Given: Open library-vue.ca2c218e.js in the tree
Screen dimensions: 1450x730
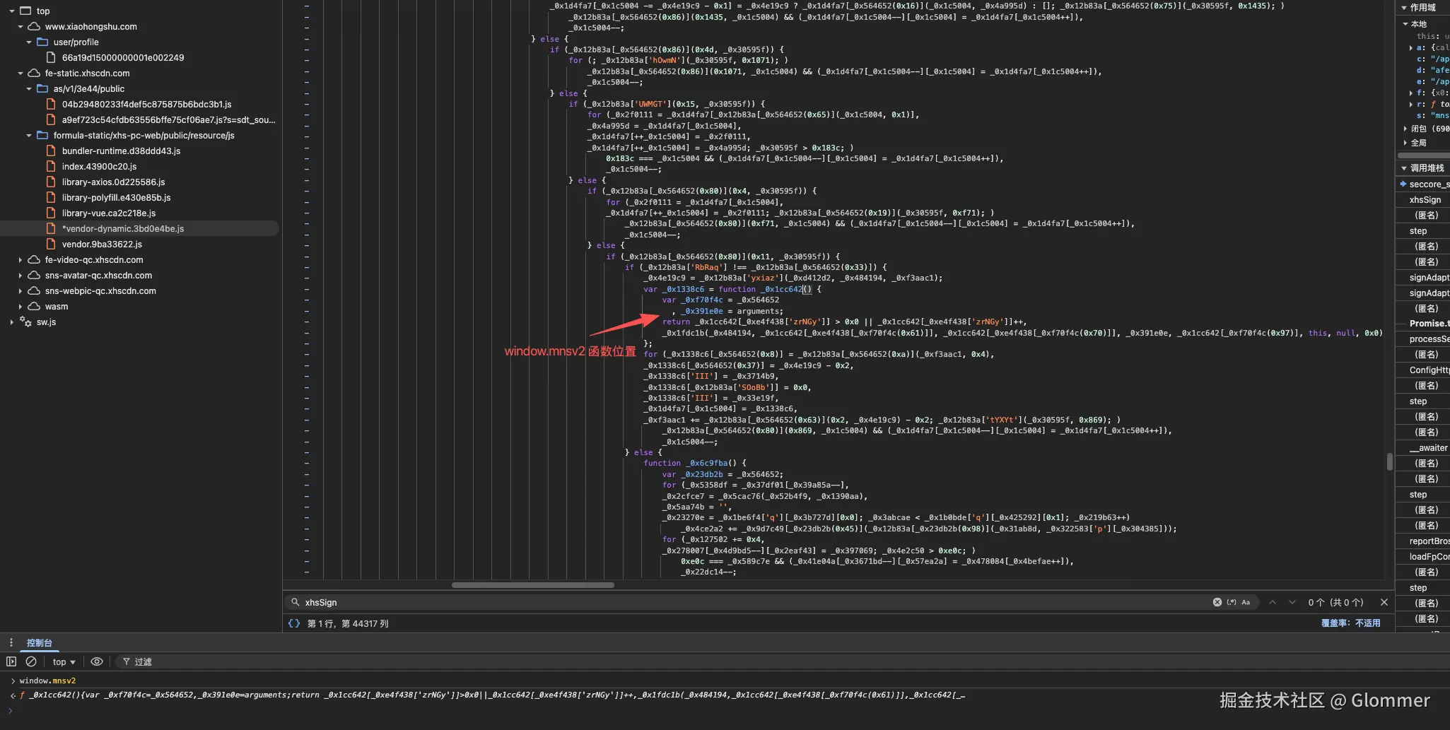Looking at the screenshot, I should pos(109,213).
